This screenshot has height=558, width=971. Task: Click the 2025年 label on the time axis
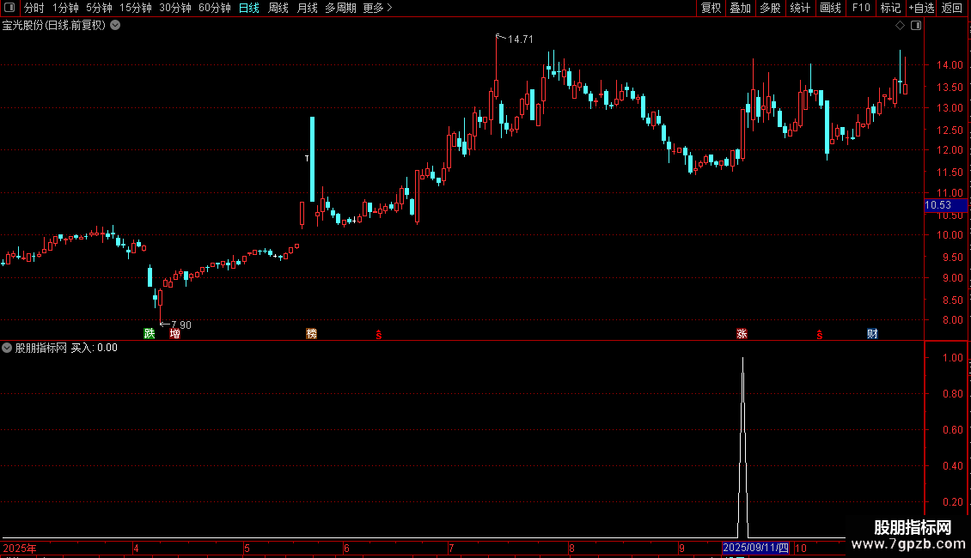coord(19,548)
